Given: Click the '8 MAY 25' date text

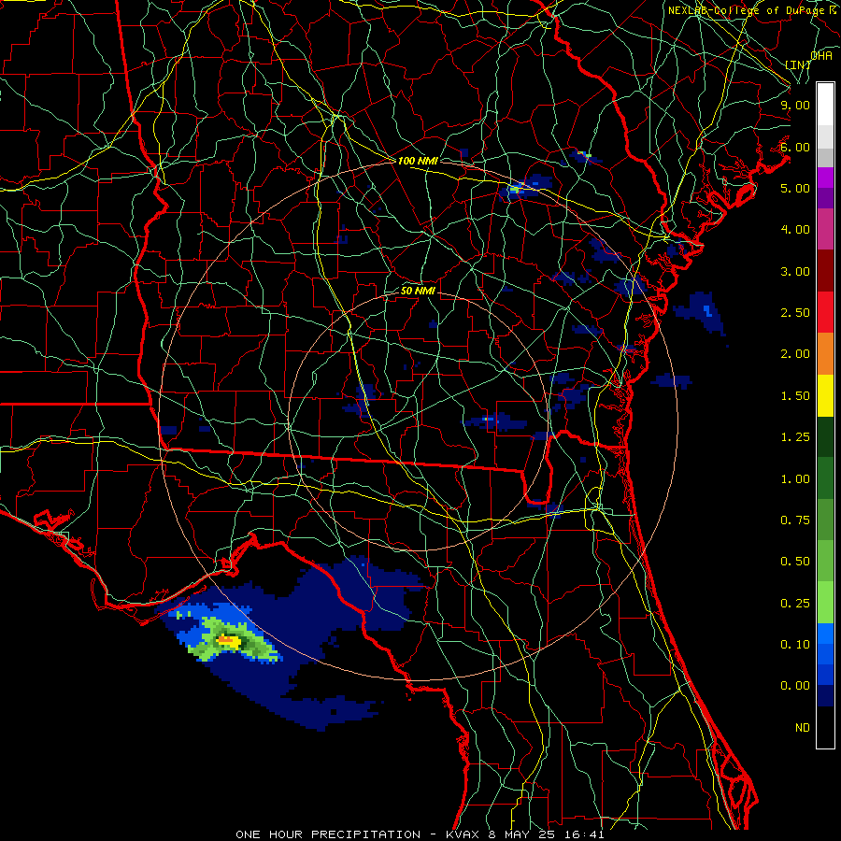Looking at the screenshot, I should pos(523,834).
